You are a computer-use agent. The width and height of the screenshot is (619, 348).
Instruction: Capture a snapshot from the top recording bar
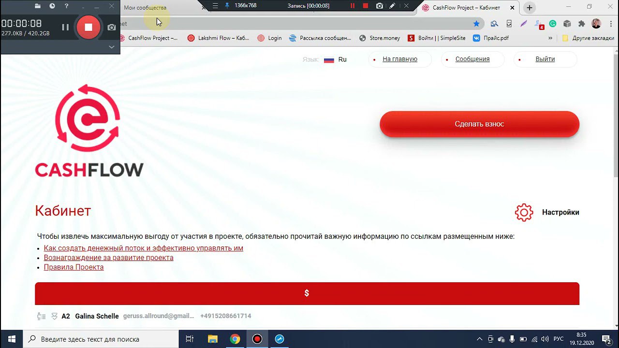[380, 6]
